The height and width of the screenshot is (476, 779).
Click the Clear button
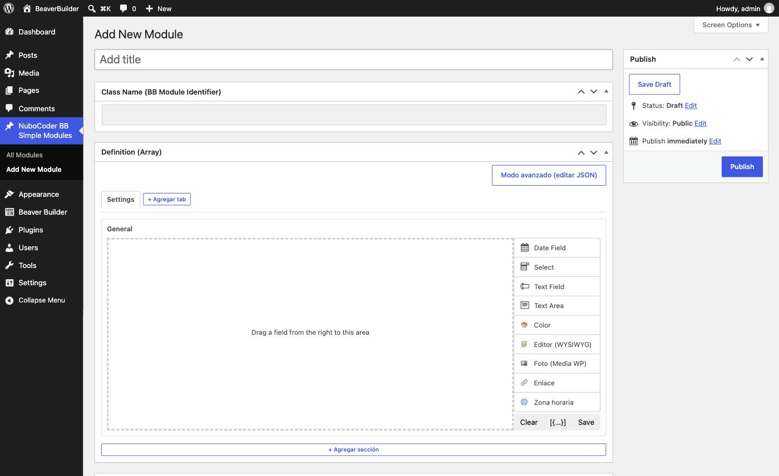point(529,422)
